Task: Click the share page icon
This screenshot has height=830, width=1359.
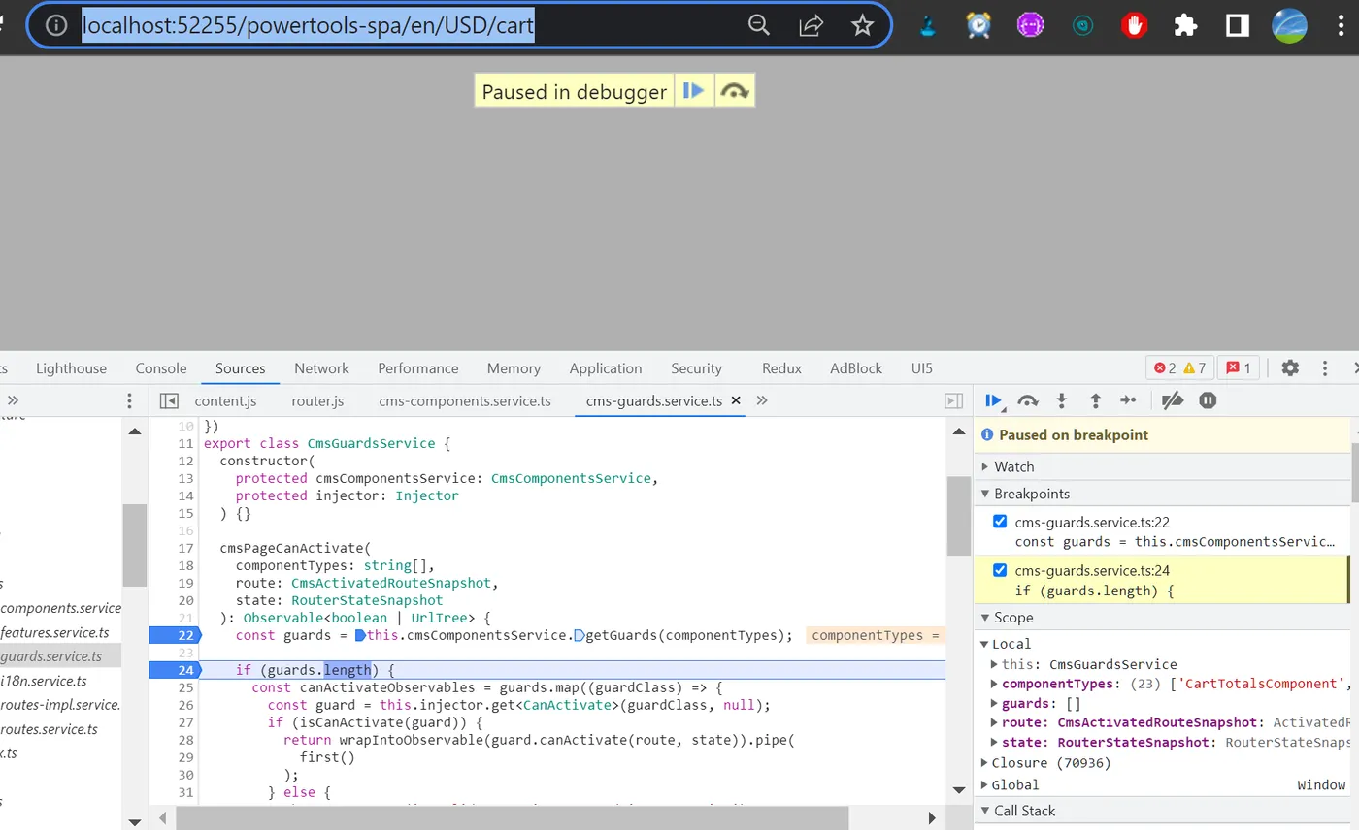Action: 811,26
